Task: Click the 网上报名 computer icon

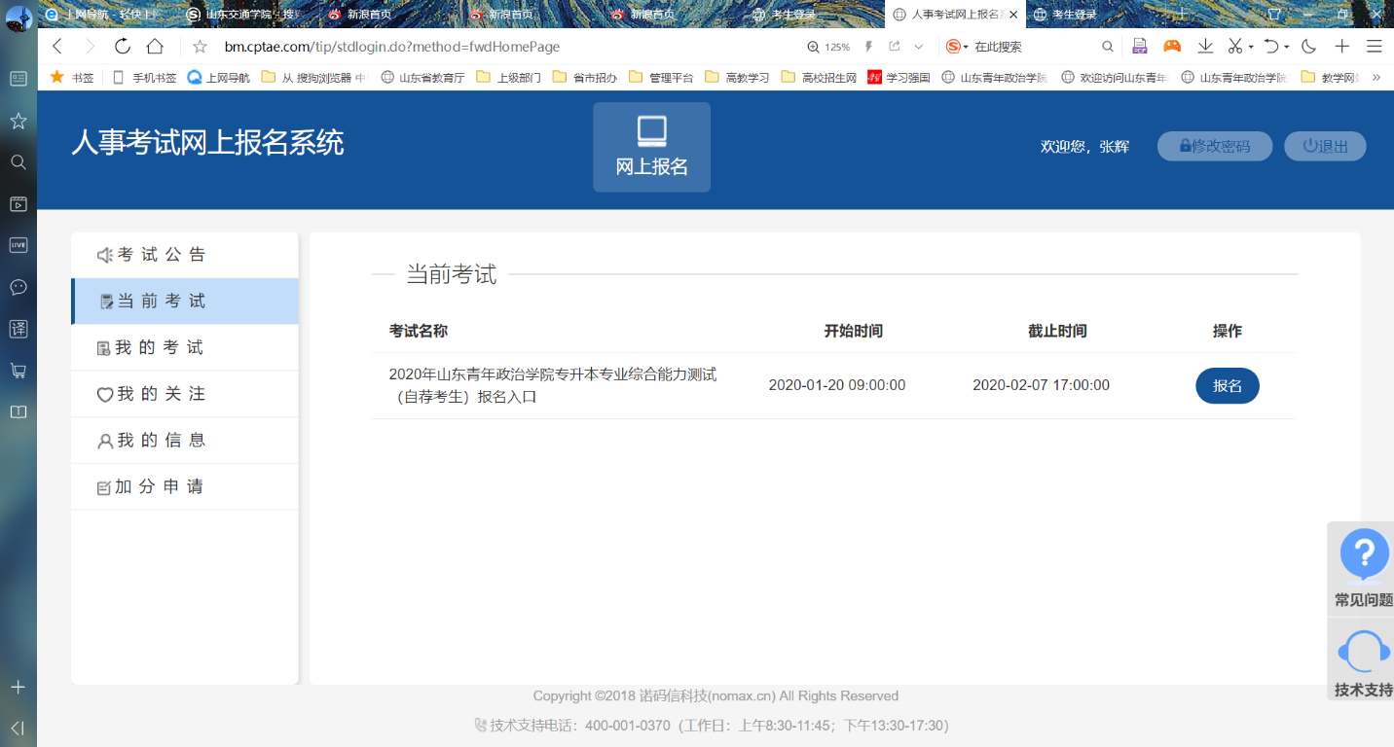Action: [x=651, y=131]
